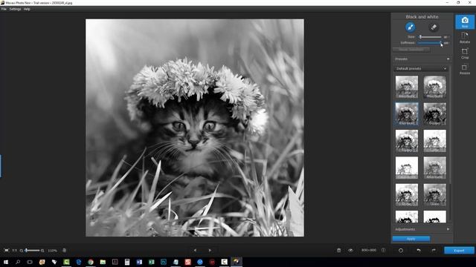476x267 pixels.
Task: Adjust the Size slider
Action: 431,37
